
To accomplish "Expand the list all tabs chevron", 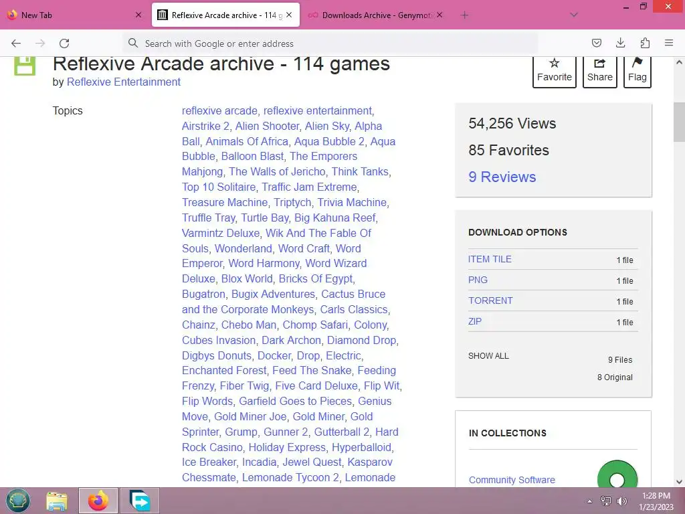I will coord(574,15).
